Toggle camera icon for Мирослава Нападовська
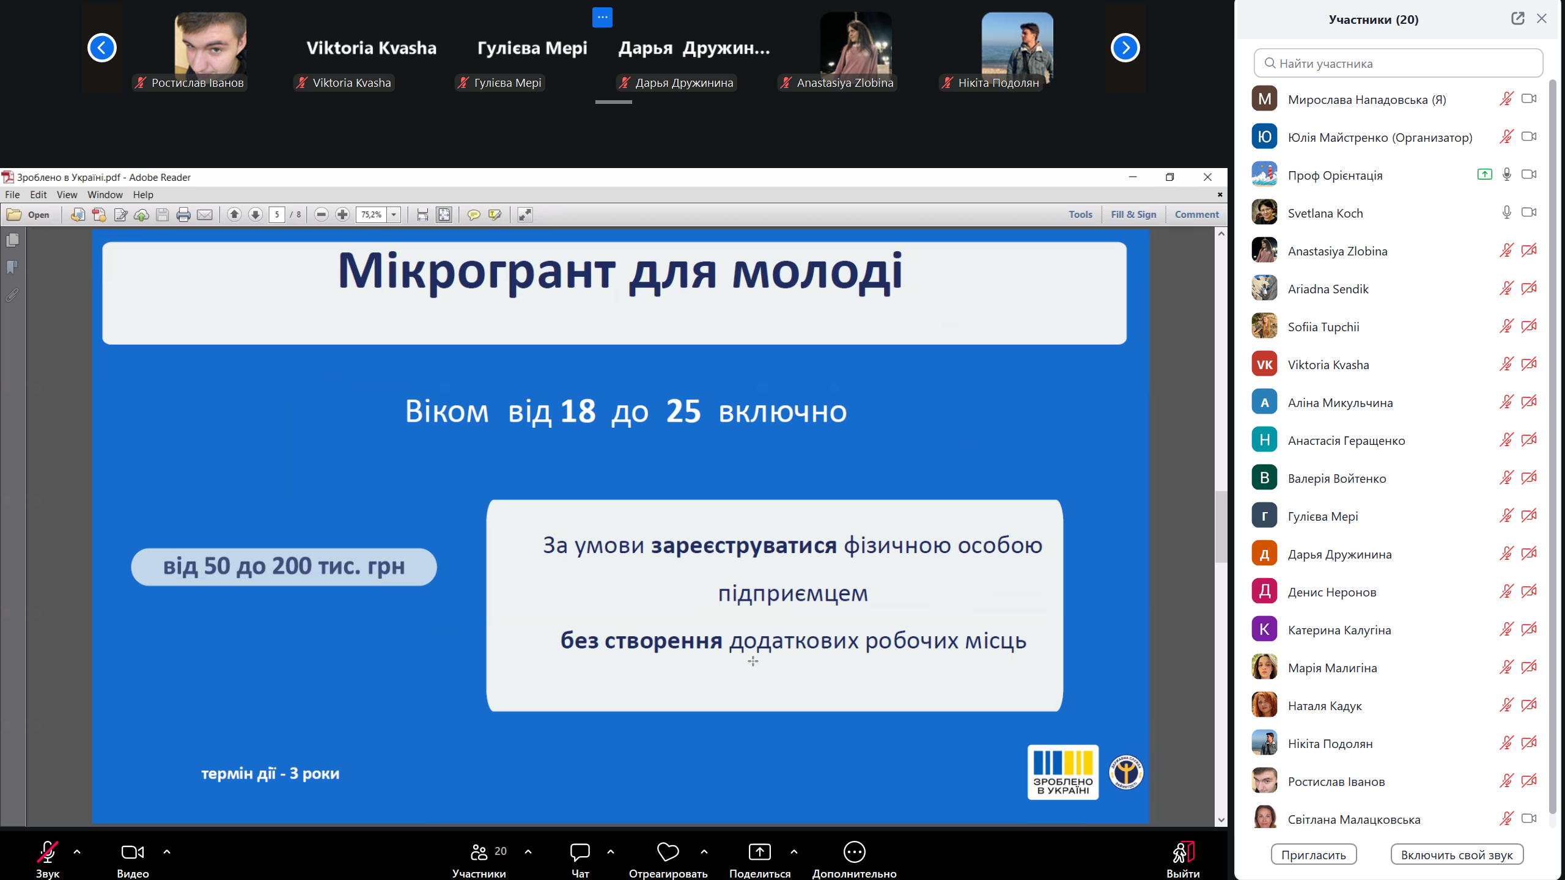 pyautogui.click(x=1529, y=99)
